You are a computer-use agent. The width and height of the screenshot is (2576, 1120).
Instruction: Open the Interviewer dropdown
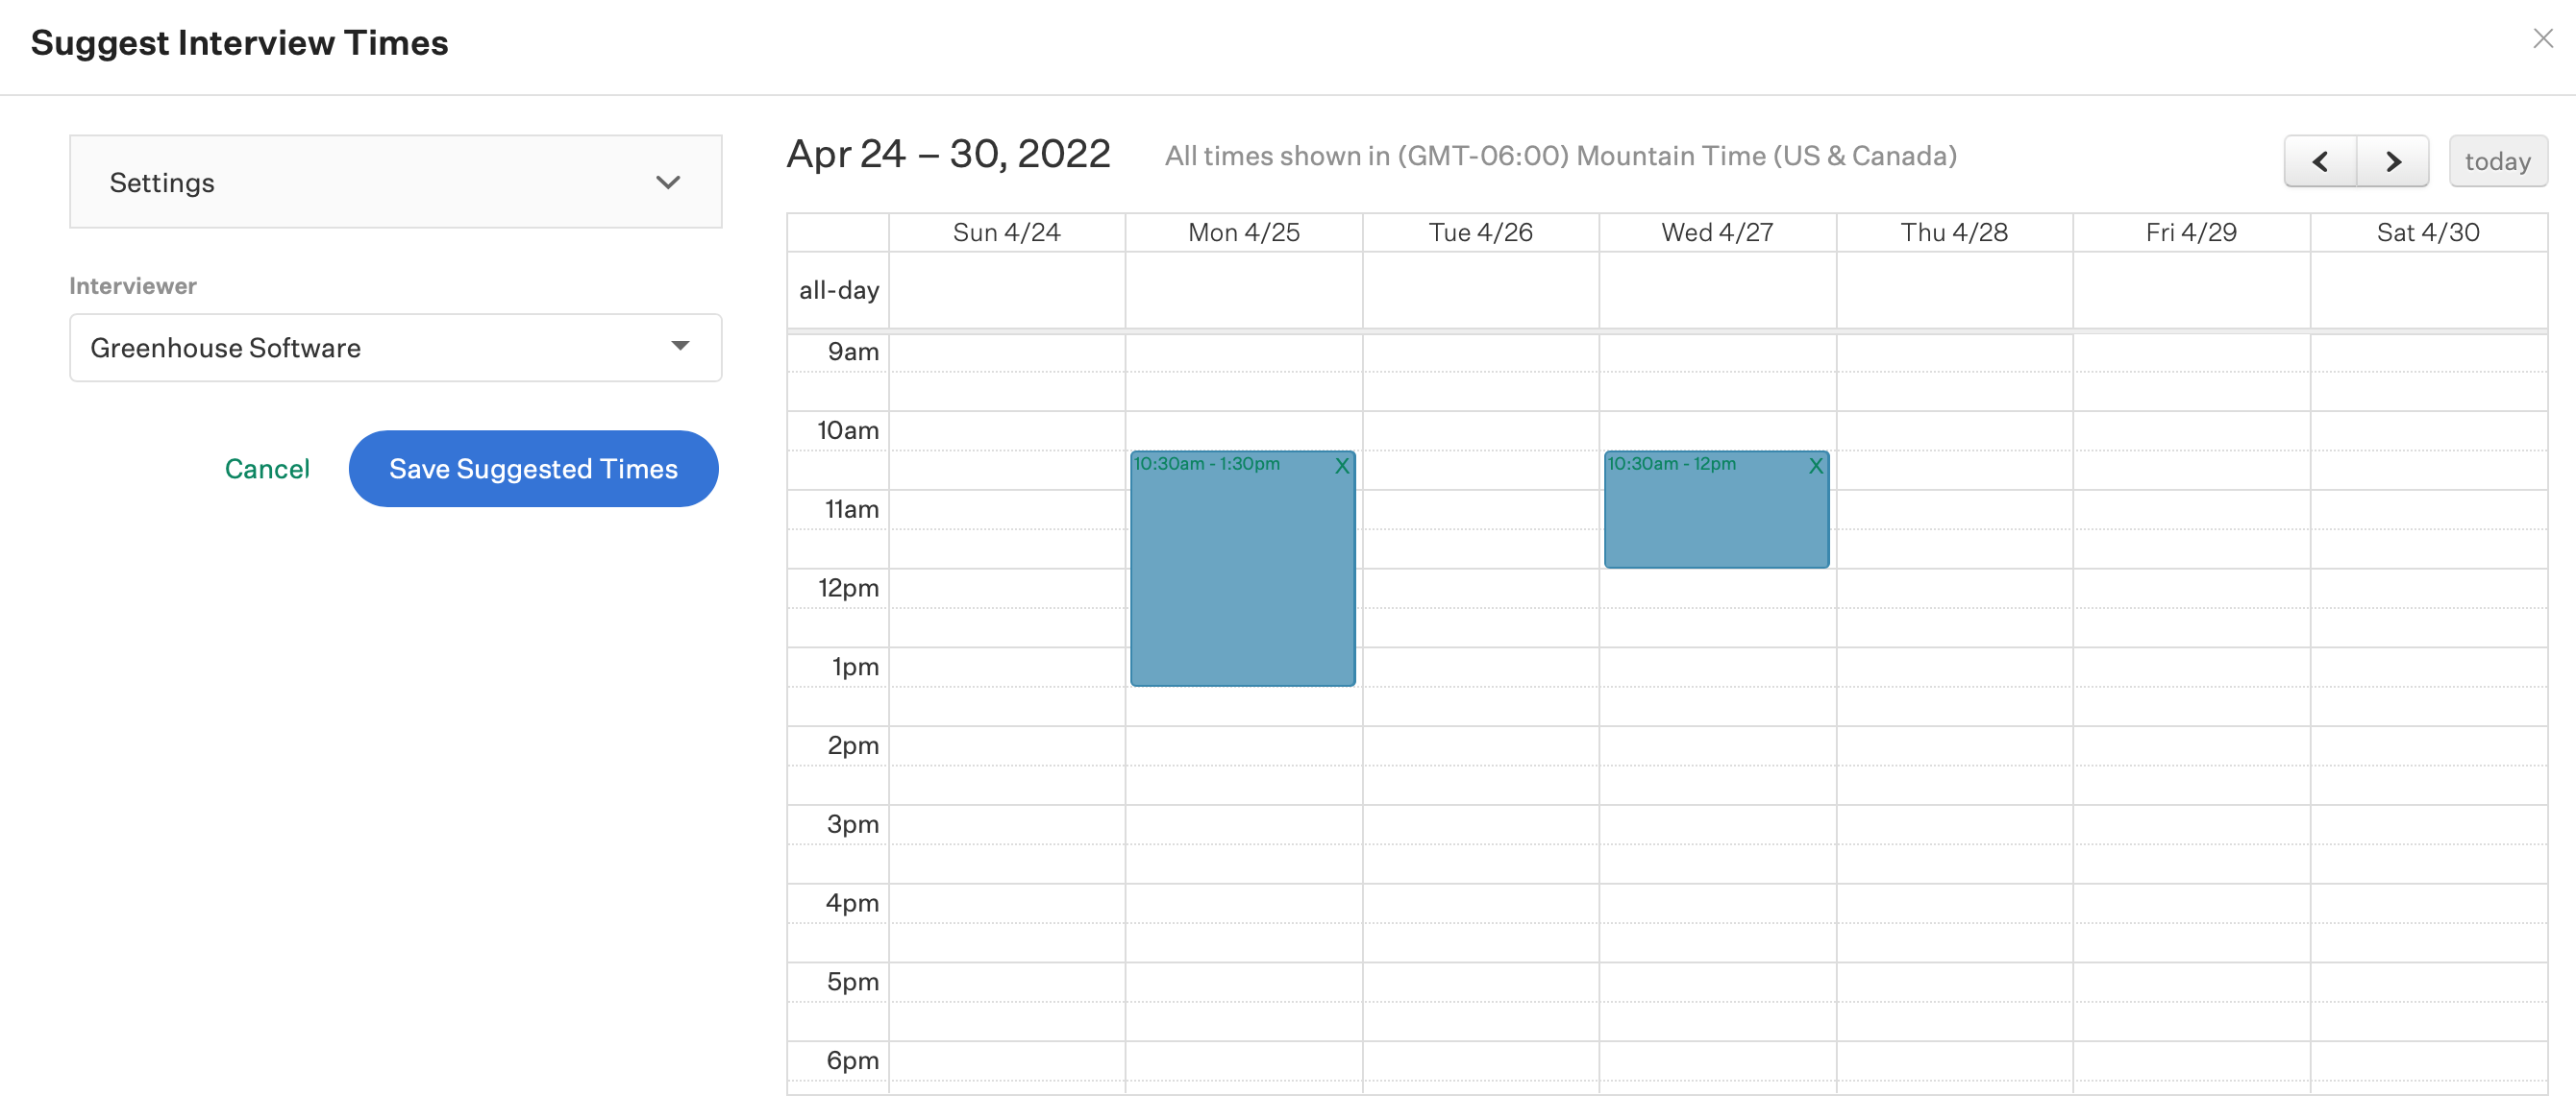(396, 348)
